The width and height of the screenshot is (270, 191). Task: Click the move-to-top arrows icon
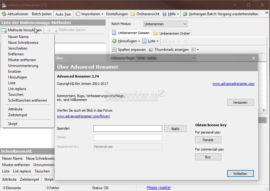pos(165,41)
